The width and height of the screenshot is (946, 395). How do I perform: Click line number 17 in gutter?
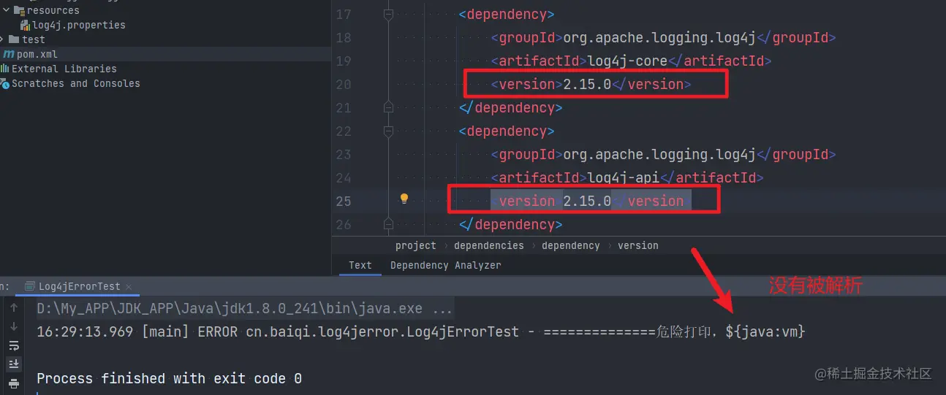click(344, 14)
